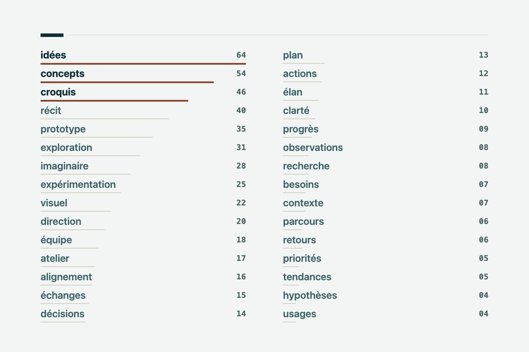Select the 'alignement' entry
529x352 pixels.
point(66,277)
